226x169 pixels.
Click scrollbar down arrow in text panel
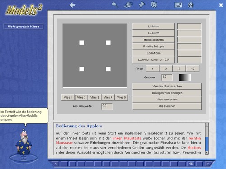tap(207, 153)
